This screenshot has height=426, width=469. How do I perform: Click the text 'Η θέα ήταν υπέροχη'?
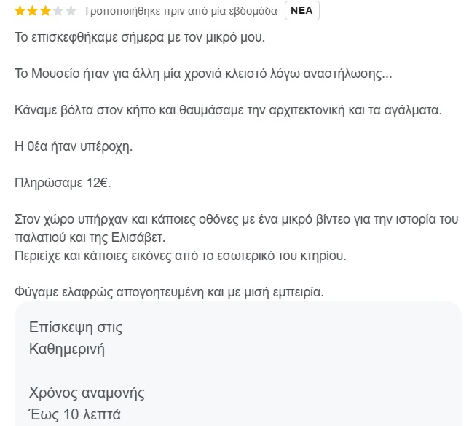click(x=74, y=146)
